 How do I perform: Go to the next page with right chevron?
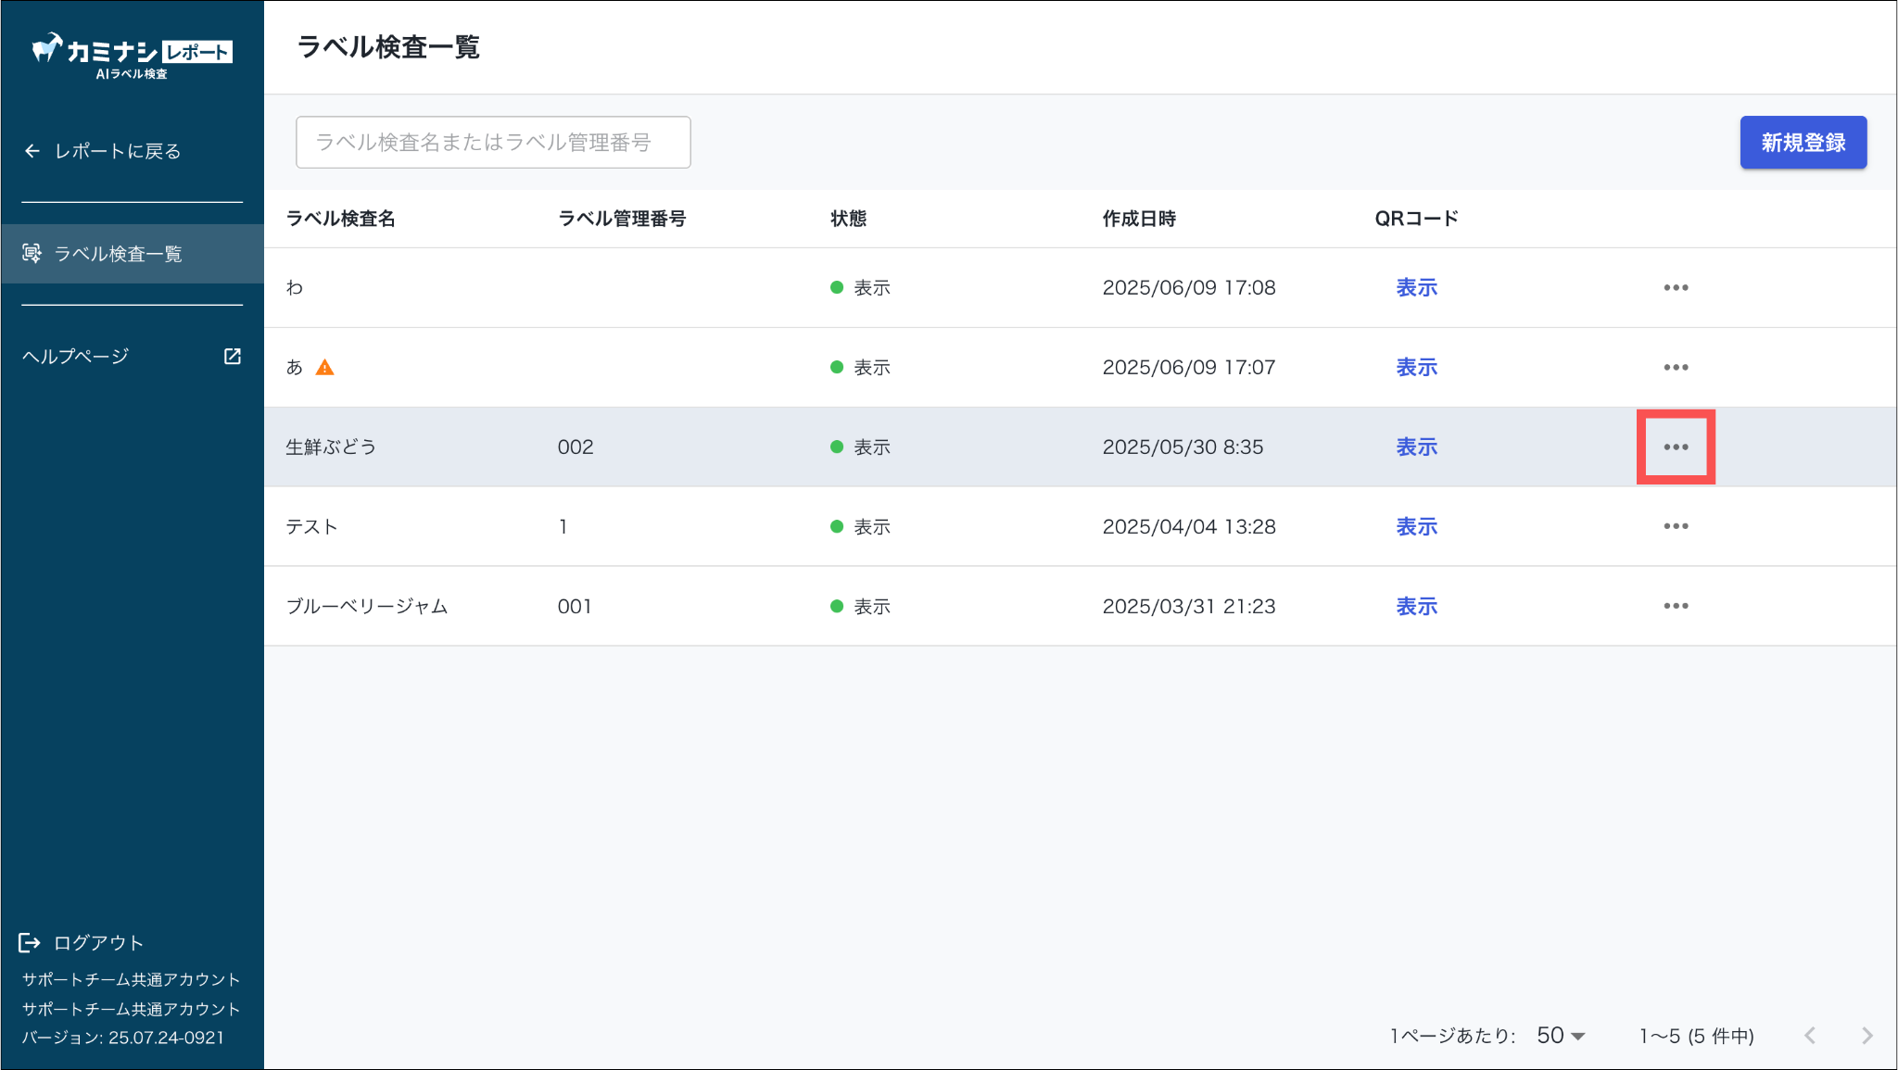[1866, 1036]
